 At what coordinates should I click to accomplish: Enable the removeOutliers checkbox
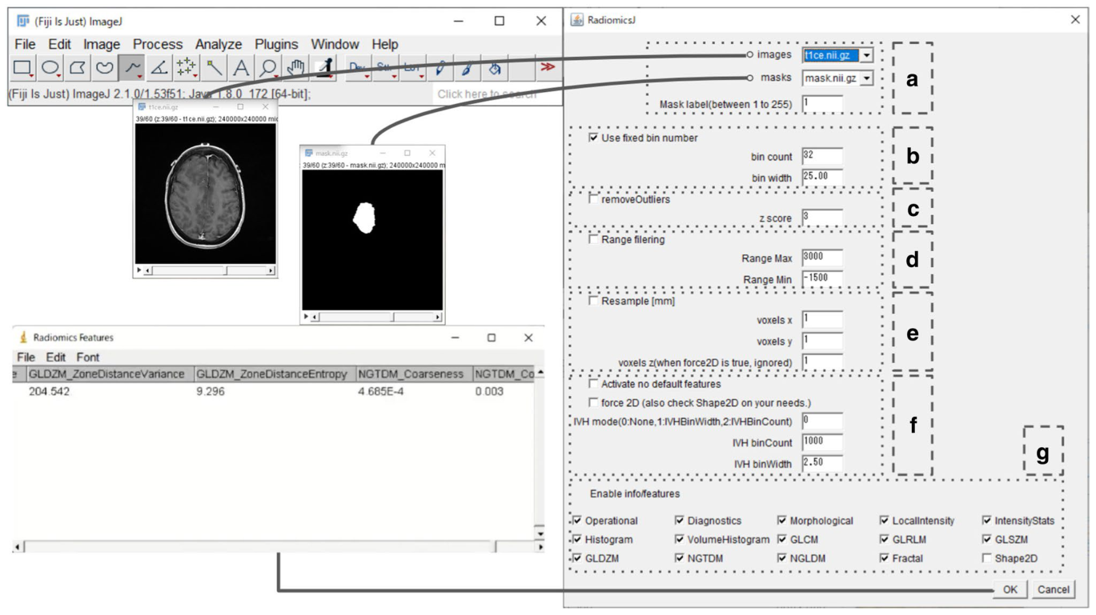pos(593,199)
